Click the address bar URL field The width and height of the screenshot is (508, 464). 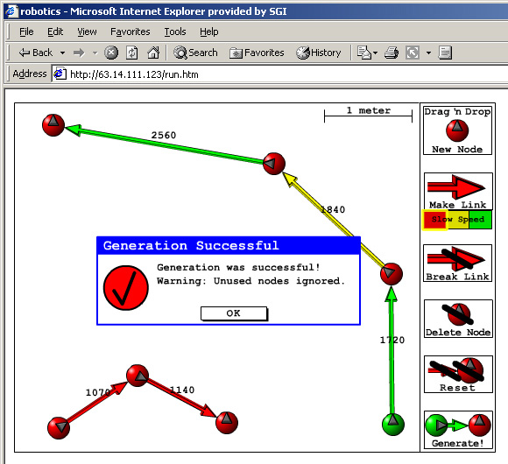(x=279, y=74)
